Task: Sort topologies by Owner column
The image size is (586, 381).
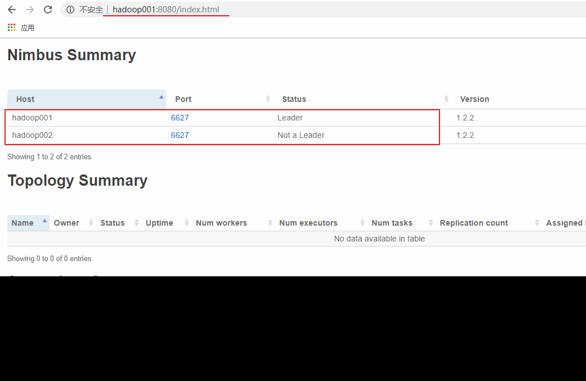Action: coord(66,223)
